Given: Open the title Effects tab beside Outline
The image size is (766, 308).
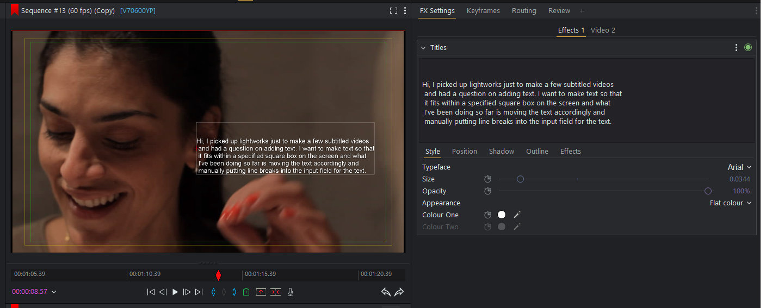Looking at the screenshot, I should [x=571, y=152].
